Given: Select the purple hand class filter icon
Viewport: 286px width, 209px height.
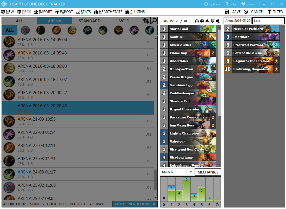Looking at the screenshot, I should (x=134, y=30).
